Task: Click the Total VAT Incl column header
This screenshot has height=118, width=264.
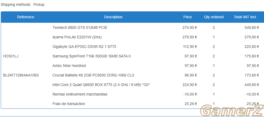Action: click(x=245, y=17)
